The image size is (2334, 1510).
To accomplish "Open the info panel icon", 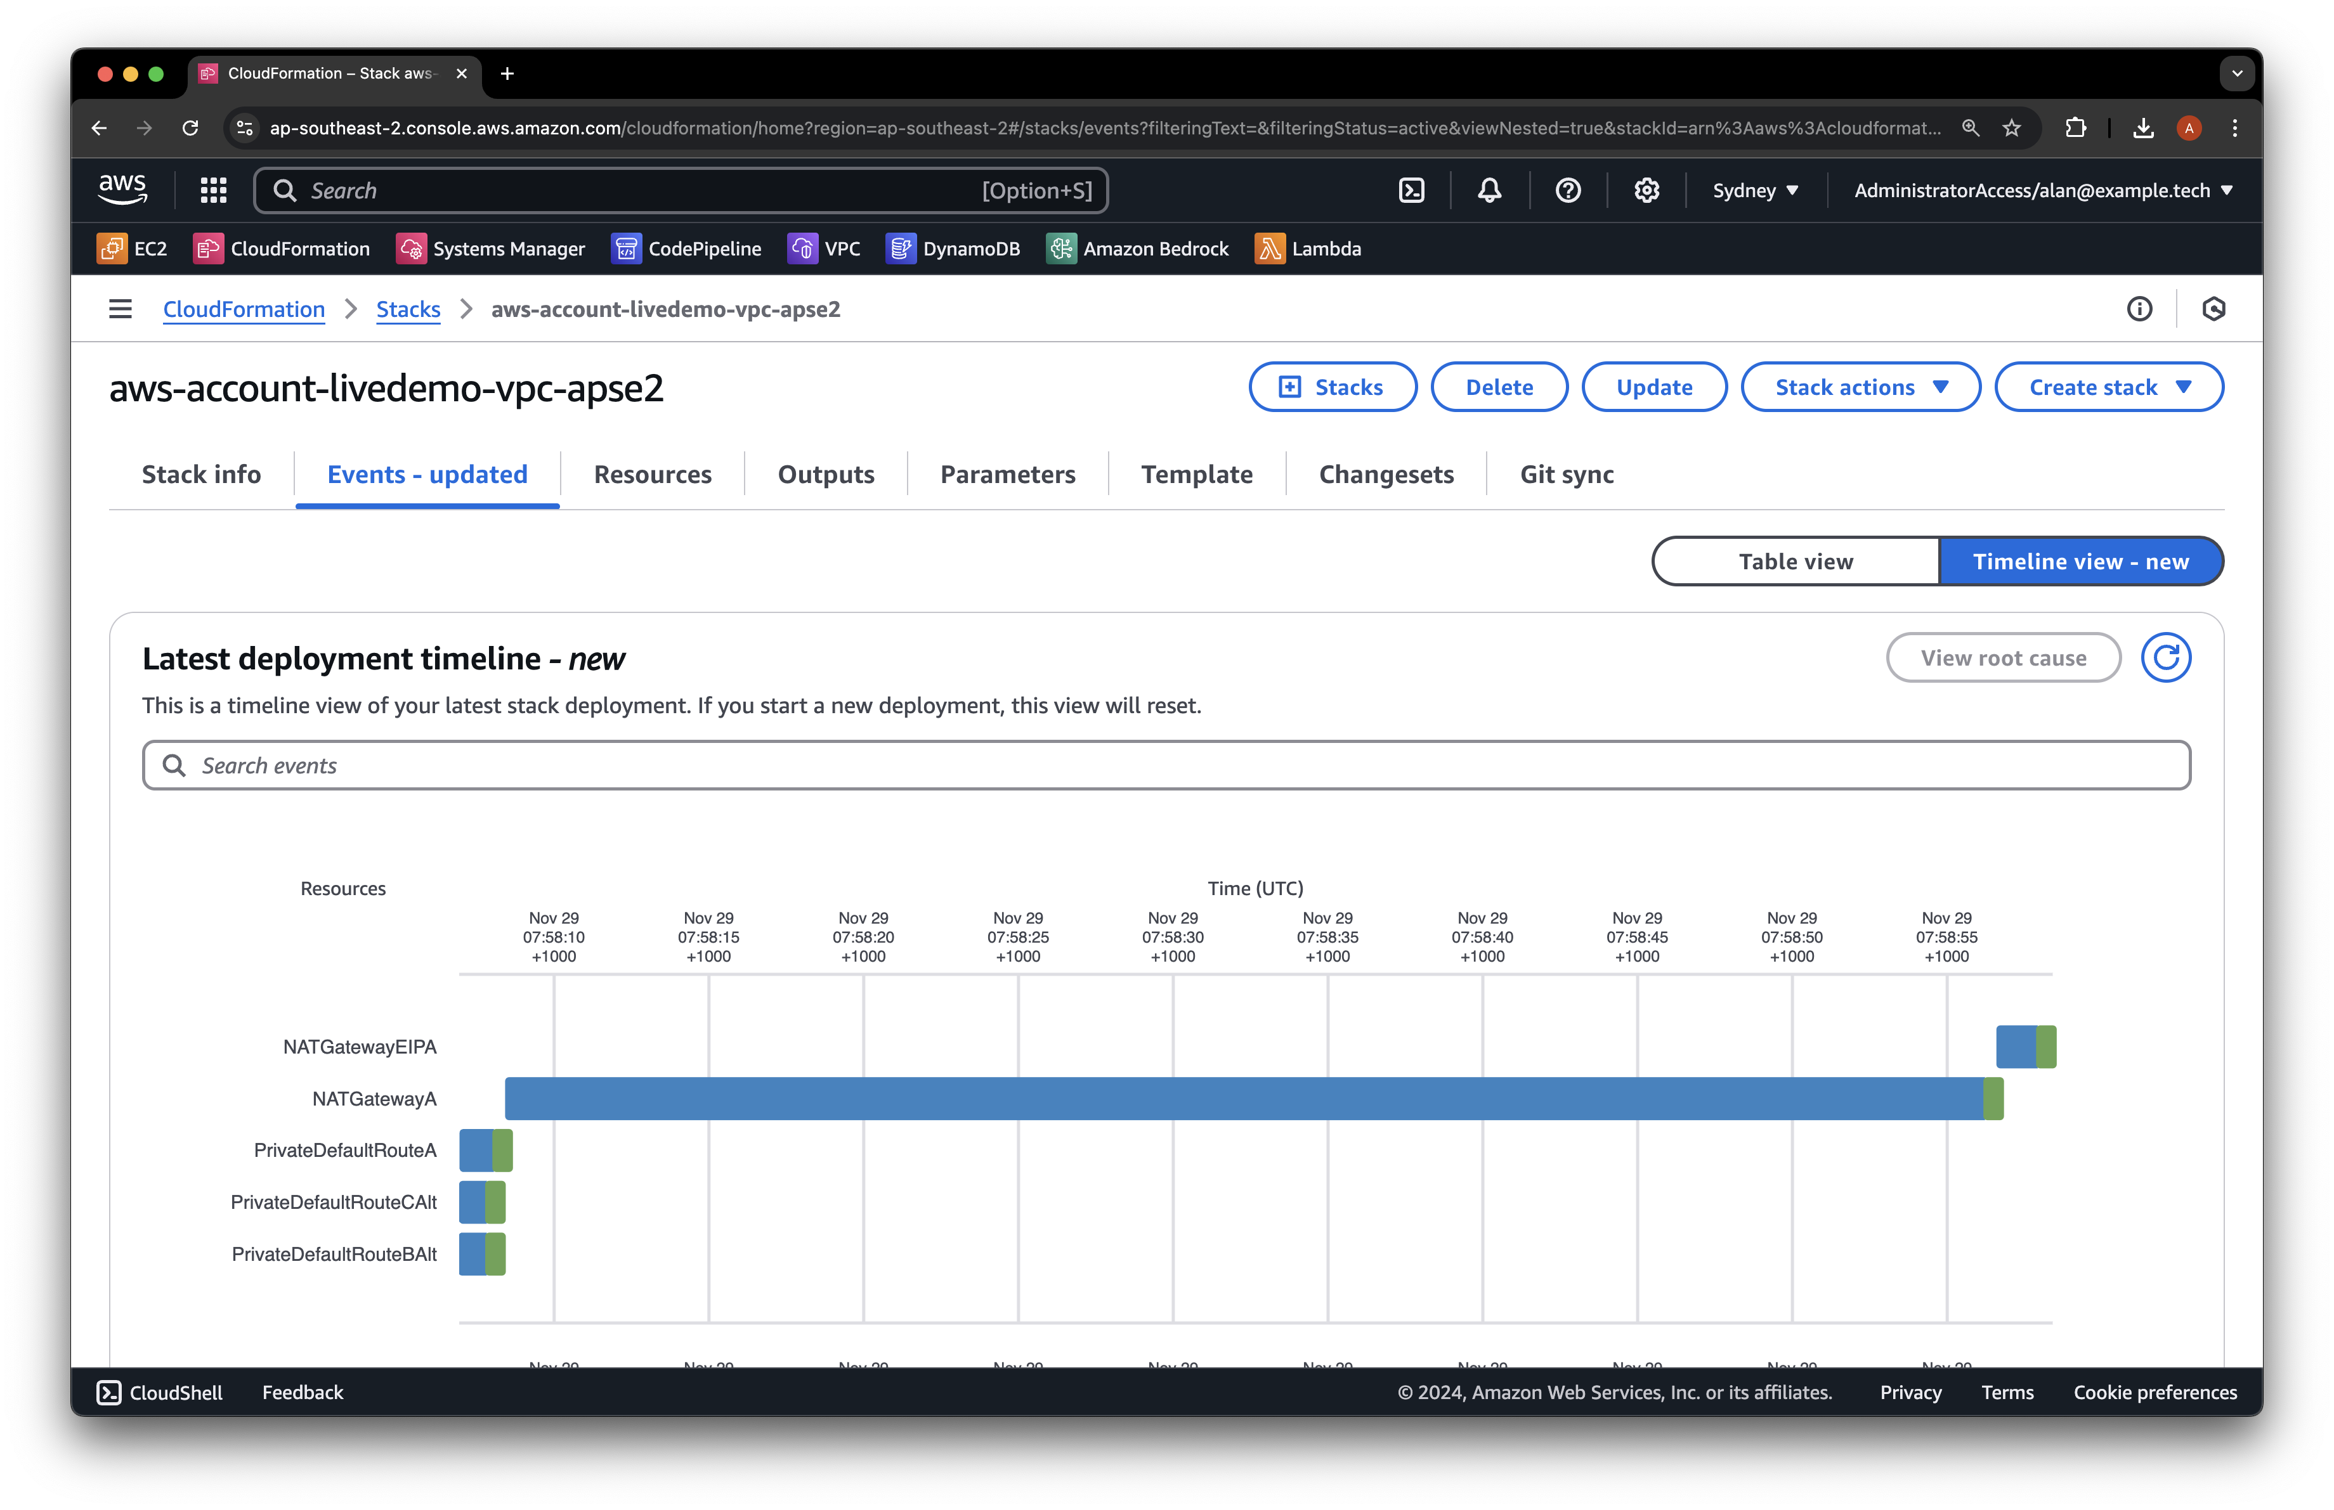I will 2139,309.
